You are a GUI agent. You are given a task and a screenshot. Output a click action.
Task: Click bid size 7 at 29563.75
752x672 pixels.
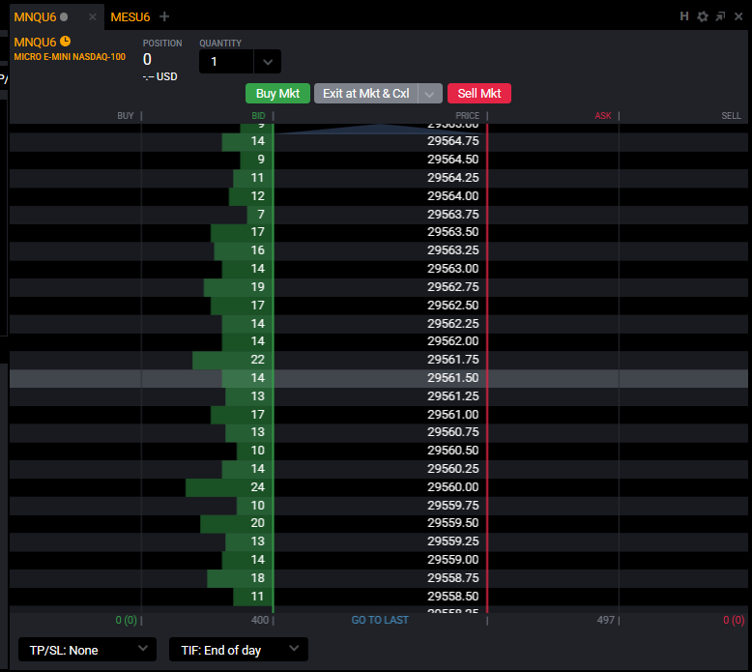pos(261,215)
